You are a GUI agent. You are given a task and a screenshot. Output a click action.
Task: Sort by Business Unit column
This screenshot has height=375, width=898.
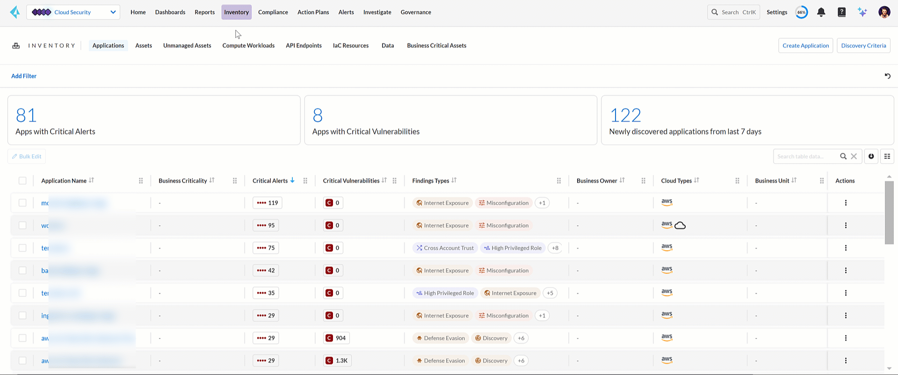pyautogui.click(x=794, y=180)
